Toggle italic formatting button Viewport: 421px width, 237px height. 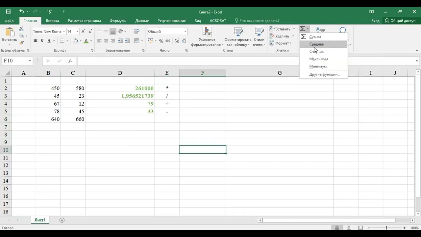tap(42, 41)
